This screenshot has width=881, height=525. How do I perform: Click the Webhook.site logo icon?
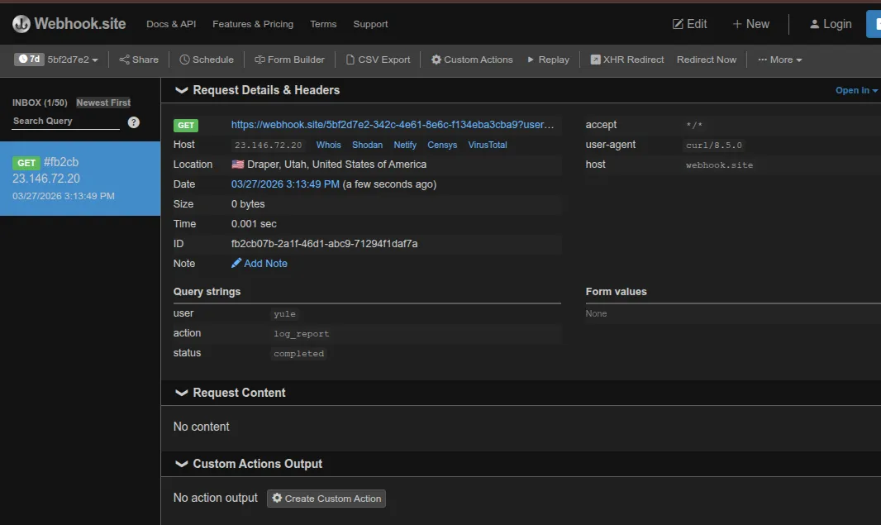[21, 24]
